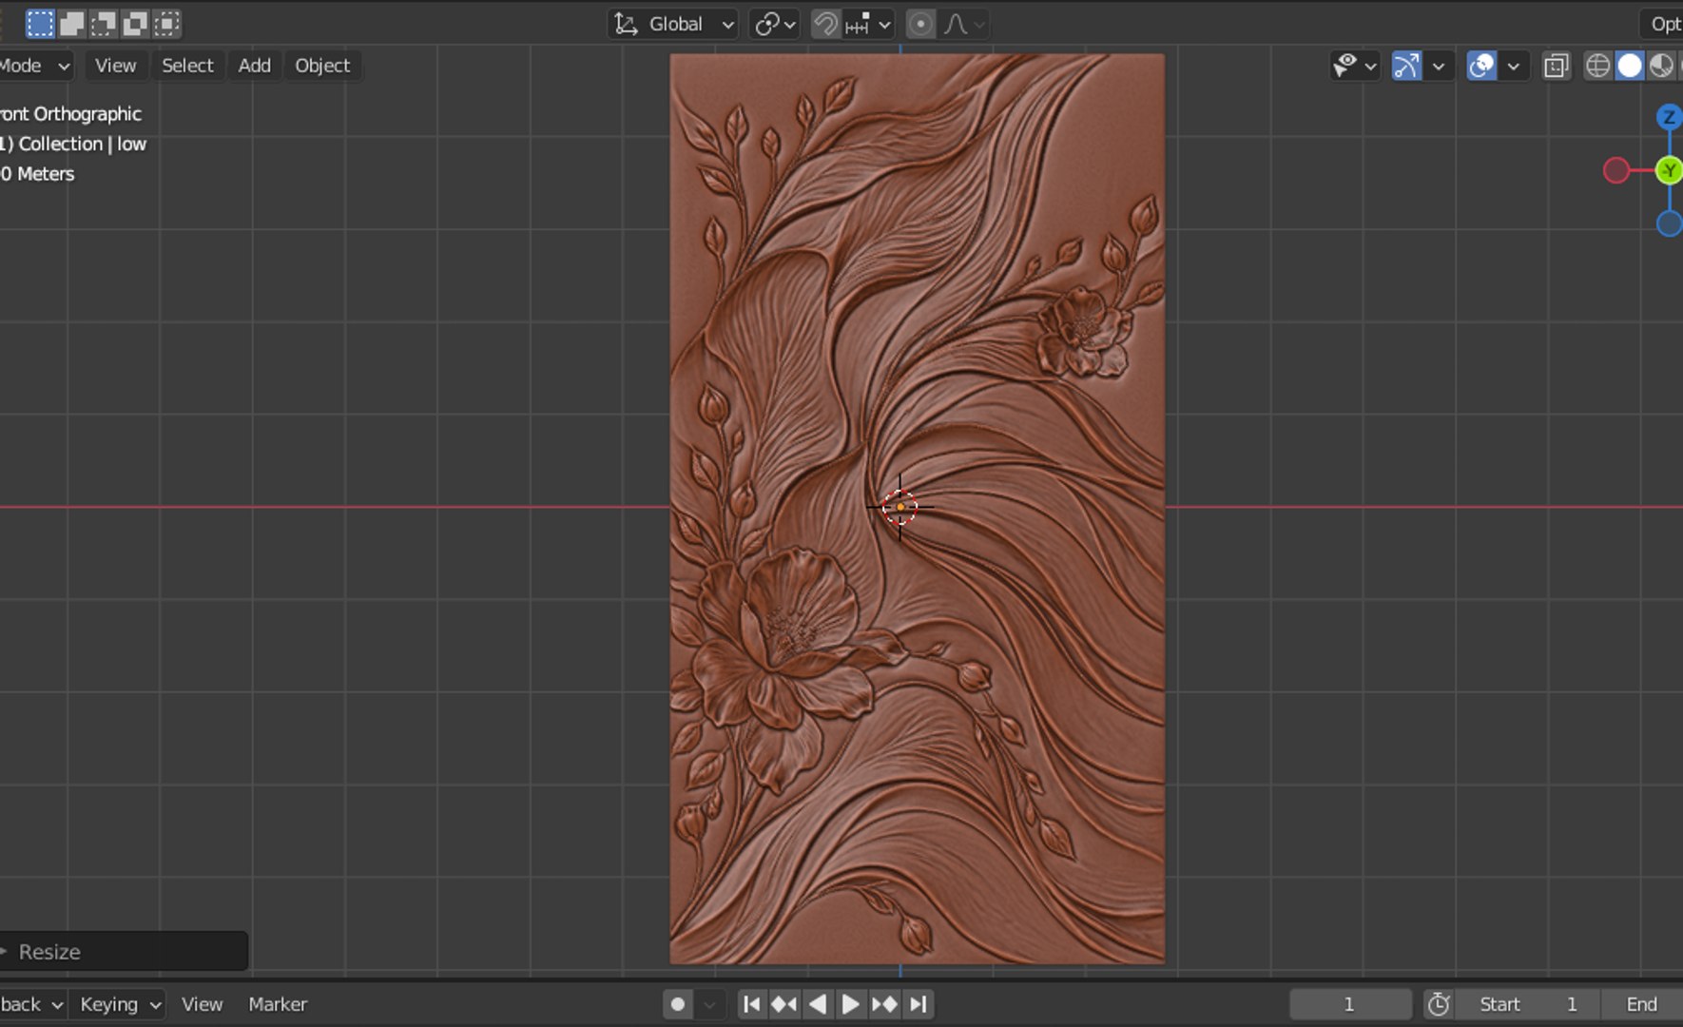This screenshot has height=1027, width=1683.
Task: Click the current frame number field
Action: (1350, 1004)
